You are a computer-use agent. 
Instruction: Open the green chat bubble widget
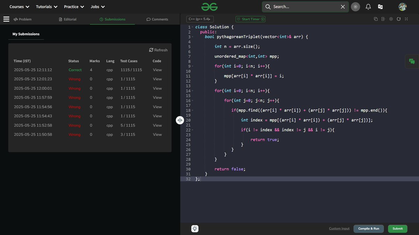(412, 62)
